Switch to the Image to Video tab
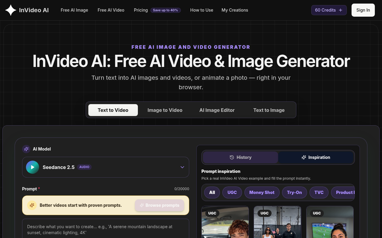The height and width of the screenshot is (238, 382). tap(165, 110)
